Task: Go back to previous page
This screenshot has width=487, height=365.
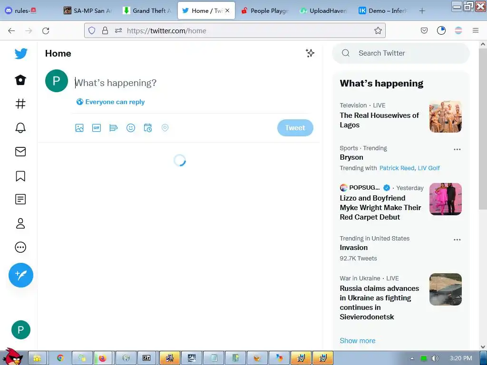Action: (11, 30)
